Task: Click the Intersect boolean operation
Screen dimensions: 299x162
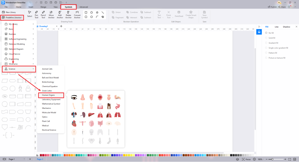Action: [x=132, y=18]
